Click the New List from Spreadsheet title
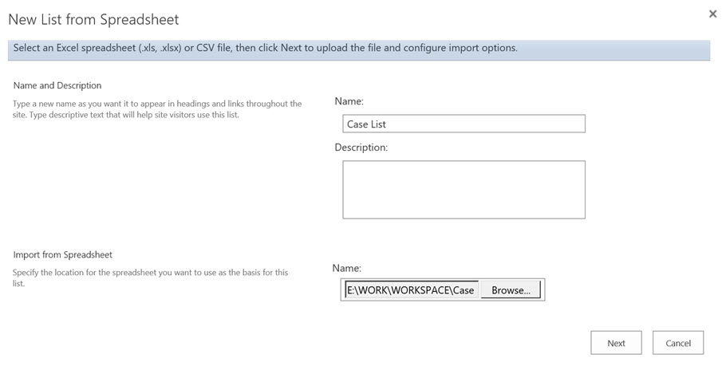The image size is (726, 374). coord(93,19)
